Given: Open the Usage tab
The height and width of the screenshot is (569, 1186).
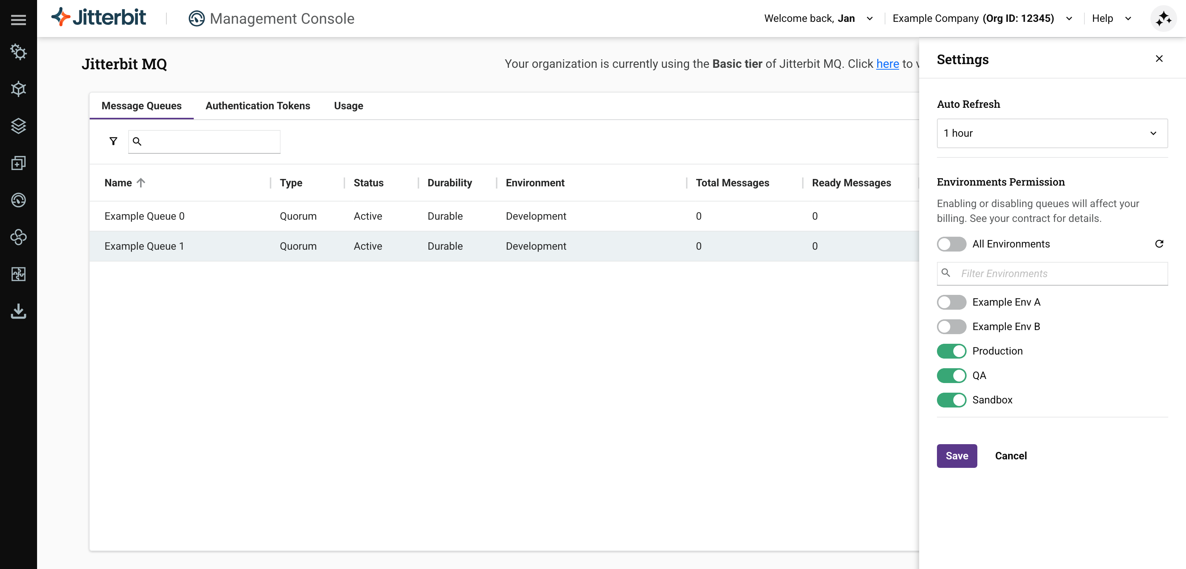Looking at the screenshot, I should [348, 106].
